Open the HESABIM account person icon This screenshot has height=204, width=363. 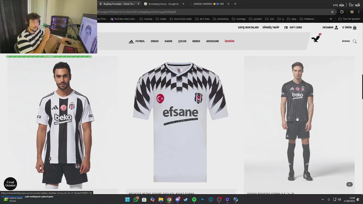pos(336,27)
